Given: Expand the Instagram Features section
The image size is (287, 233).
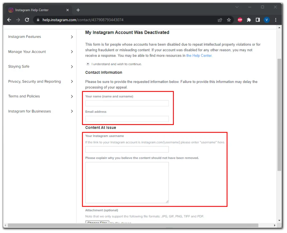Looking at the screenshot, I should pyautogui.click(x=41, y=37).
